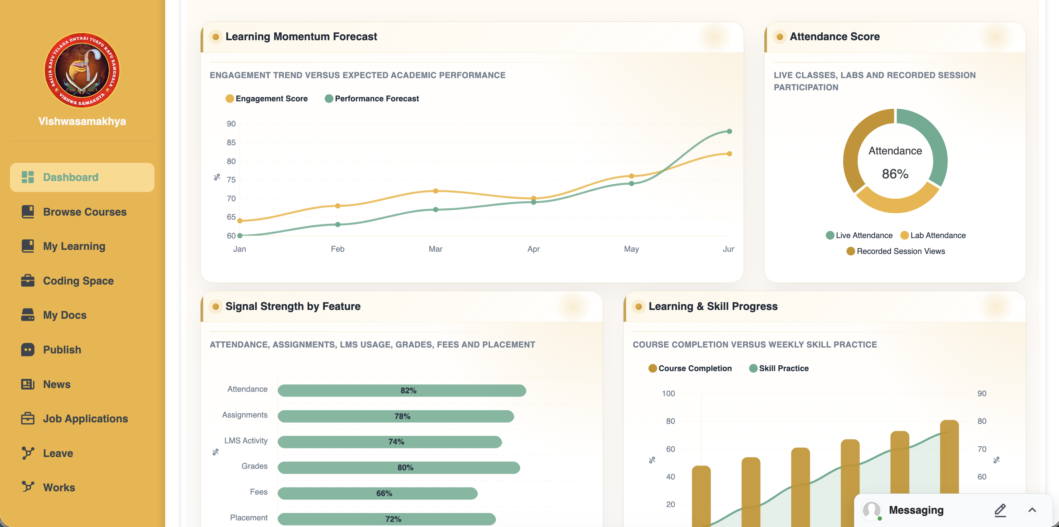Click the Learning Momentum Forecast title

pyautogui.click(x=301, y=36)
